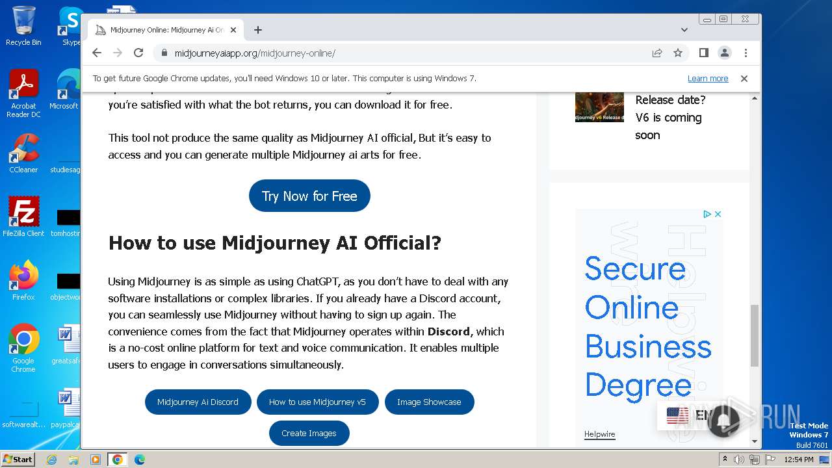832x468 pixels.
Task: Click the Create Images button
Action: (x=309, y=434)
